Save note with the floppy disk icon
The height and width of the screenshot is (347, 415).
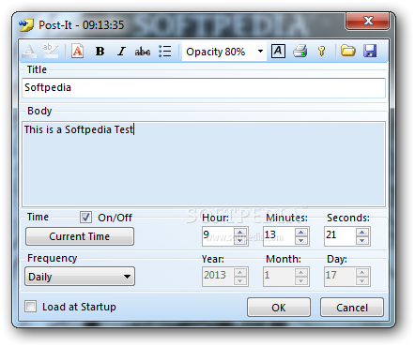[370, 51]
